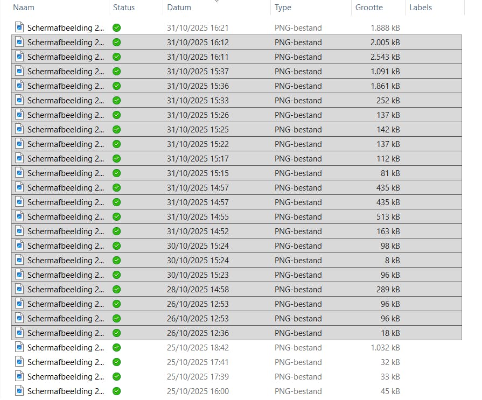Select the PNG file icon dated 31/10/2025 15:33
This screenshot has width=482, height=400.
(19, 100)
